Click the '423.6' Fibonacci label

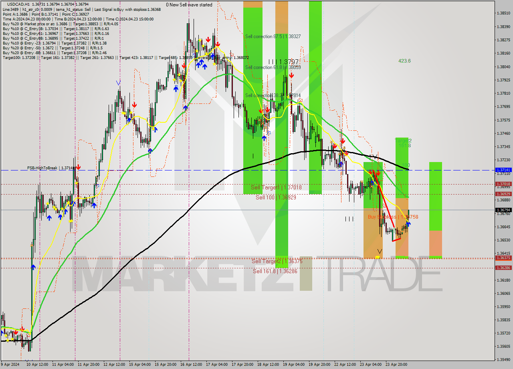click(x=404, y=61)
